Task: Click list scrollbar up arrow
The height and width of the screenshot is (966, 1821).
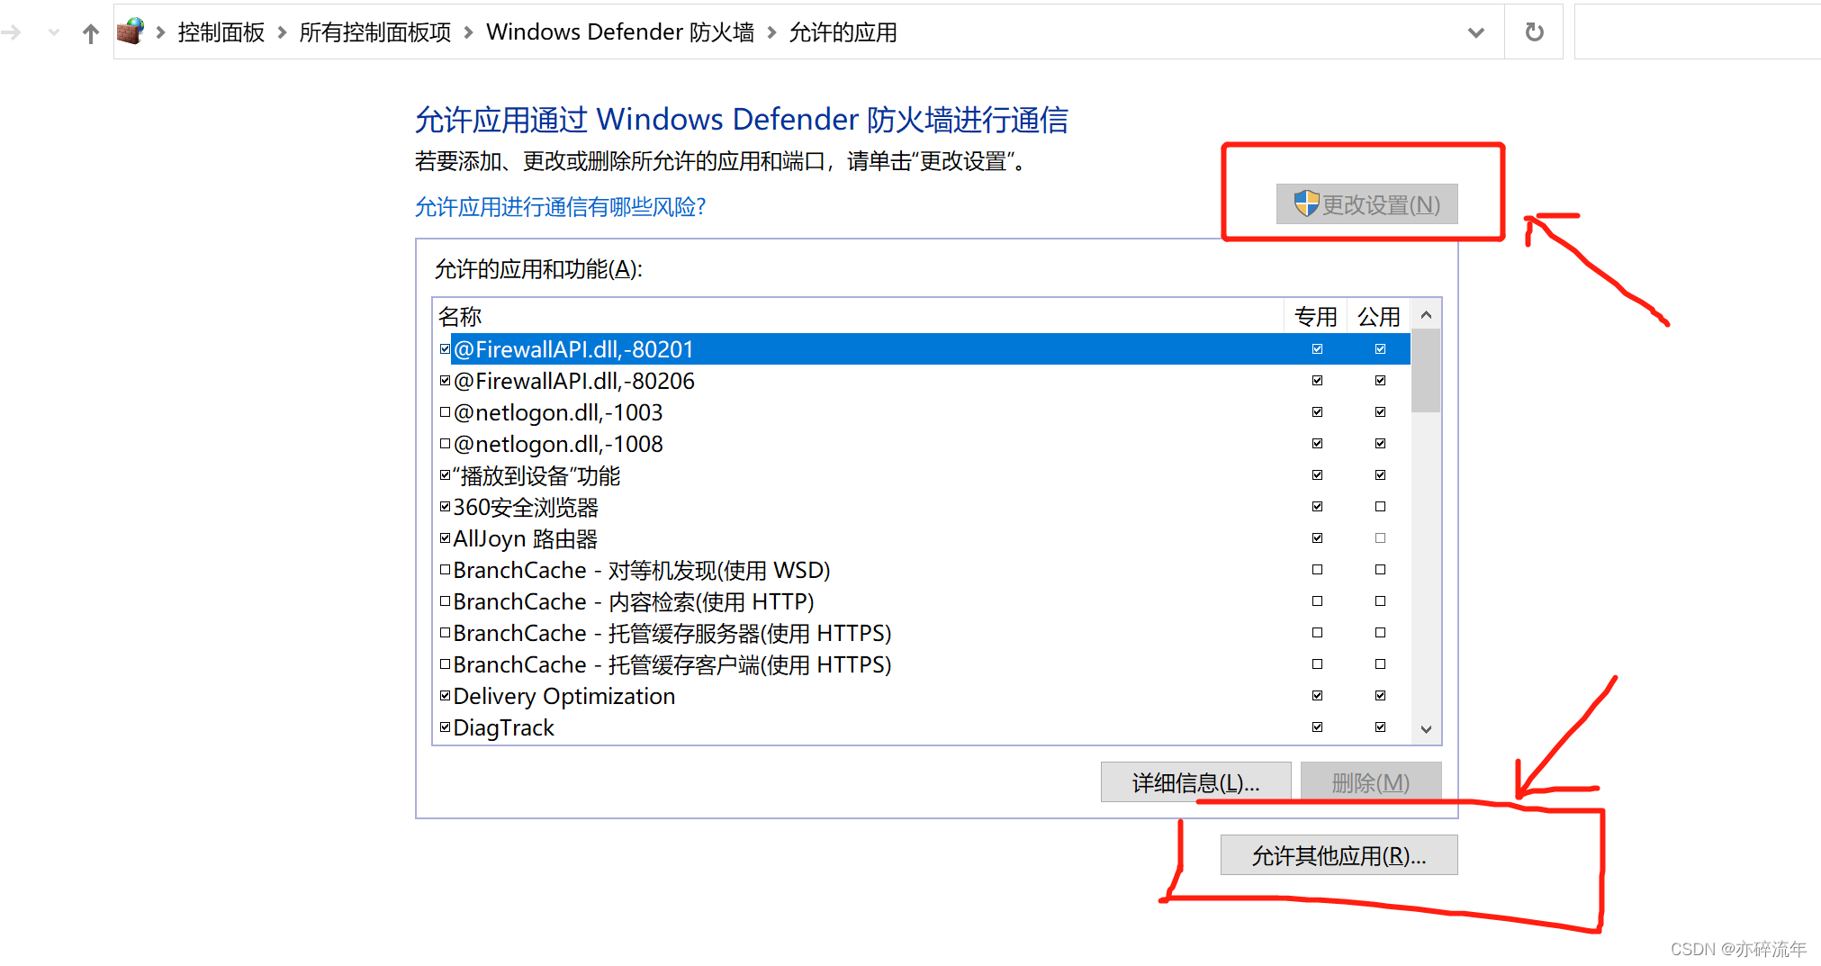Action: [x=1426, y=315]
